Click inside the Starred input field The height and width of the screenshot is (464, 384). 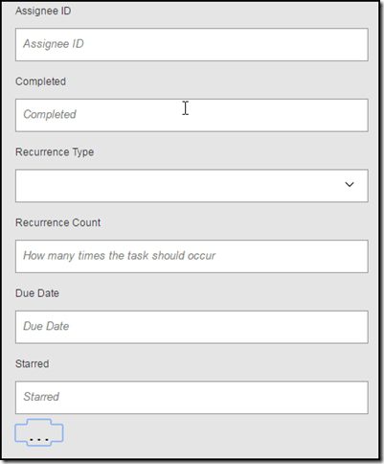[x=192, y=397]
